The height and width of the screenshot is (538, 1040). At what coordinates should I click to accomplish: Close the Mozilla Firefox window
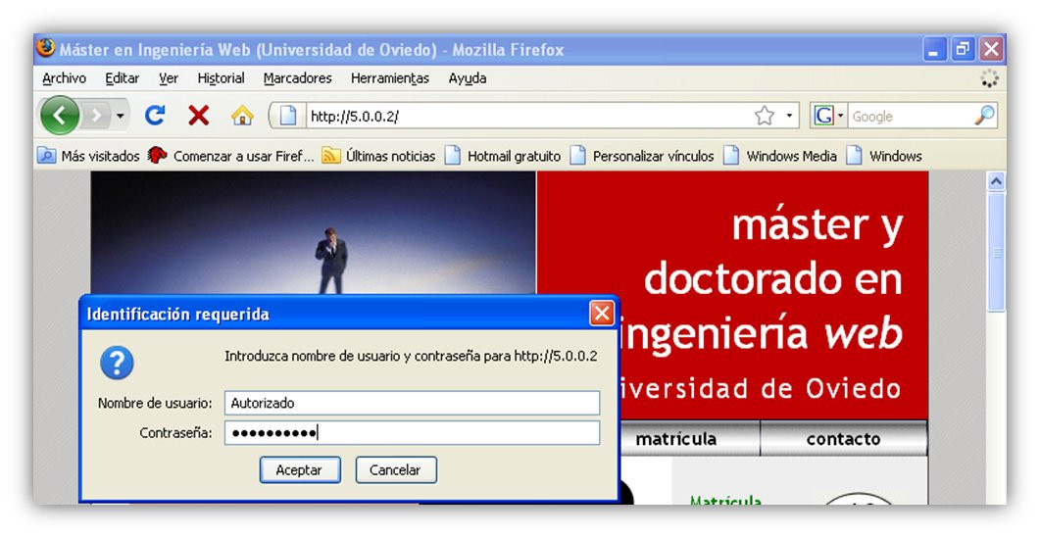point(992,50)
